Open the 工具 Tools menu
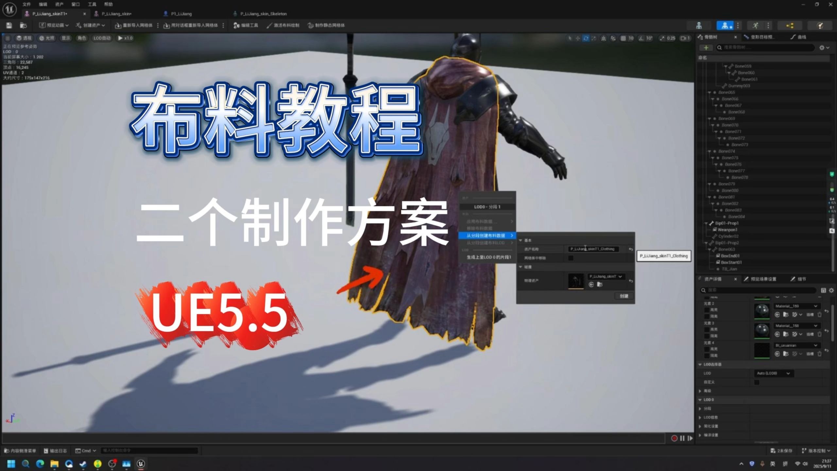 [92, 4]
